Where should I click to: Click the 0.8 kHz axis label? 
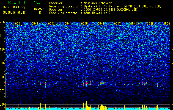[2, 77]
